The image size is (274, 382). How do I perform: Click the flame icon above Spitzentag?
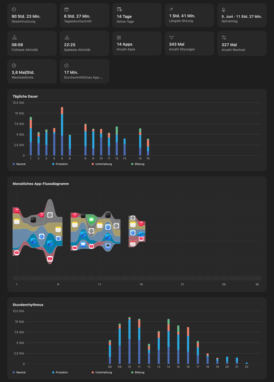click(x=223, y=10)
